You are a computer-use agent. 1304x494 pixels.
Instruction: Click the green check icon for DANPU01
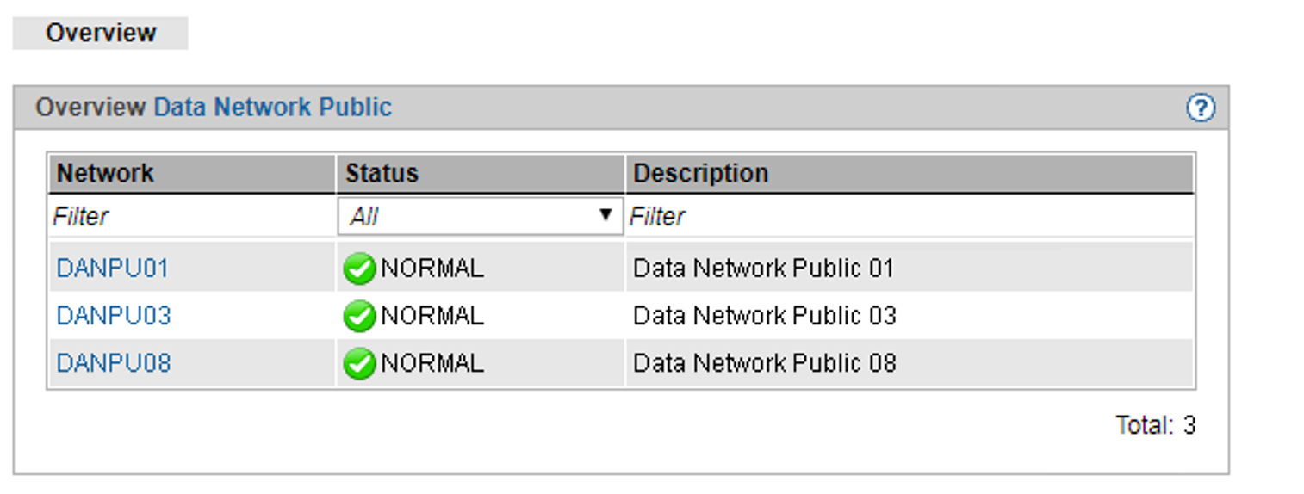359,269
